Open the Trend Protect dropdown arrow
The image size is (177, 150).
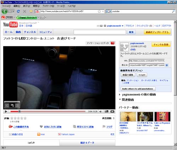(x=38, y=18)
